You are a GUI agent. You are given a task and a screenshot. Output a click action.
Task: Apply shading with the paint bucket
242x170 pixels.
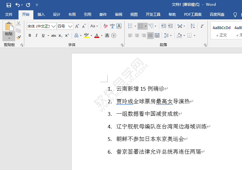179,35
